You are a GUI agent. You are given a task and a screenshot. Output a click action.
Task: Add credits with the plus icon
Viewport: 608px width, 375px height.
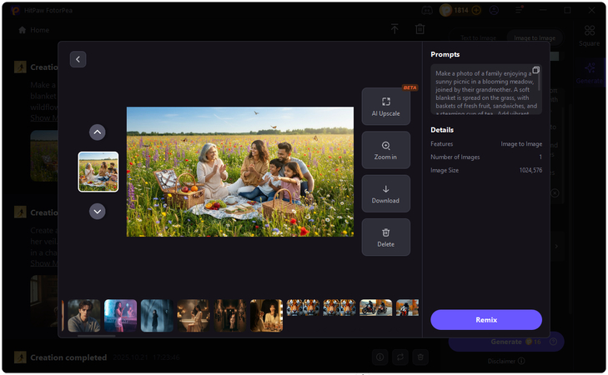(476, 10)
